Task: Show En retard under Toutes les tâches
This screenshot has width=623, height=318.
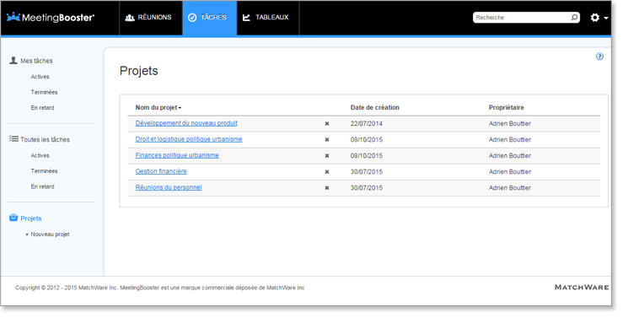Action: point(42,186)
